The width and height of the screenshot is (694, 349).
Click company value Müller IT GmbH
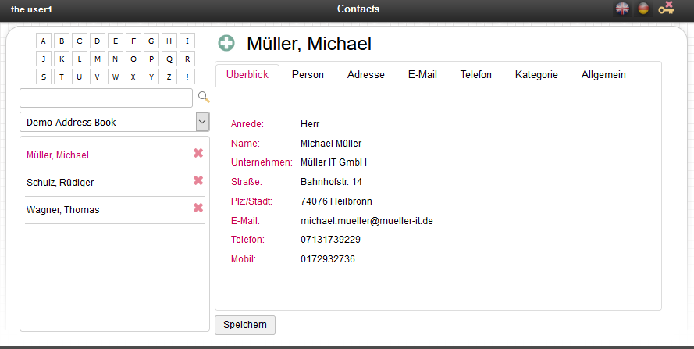[333, 162]
